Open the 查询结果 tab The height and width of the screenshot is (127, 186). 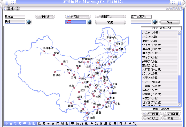pos(79,124)
